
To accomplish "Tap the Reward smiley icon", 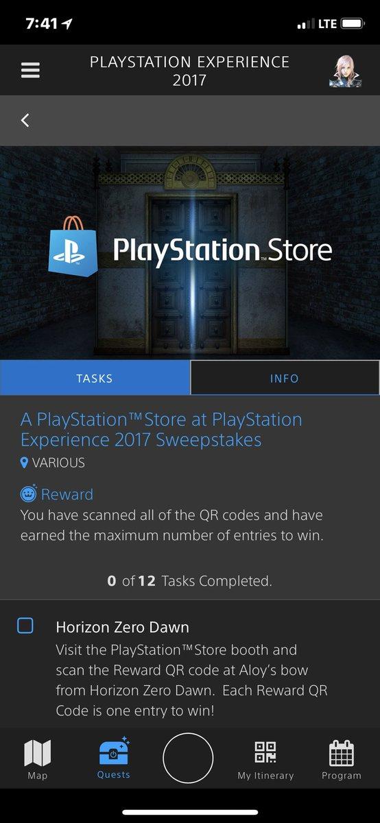I will click(x=29, y=494).
